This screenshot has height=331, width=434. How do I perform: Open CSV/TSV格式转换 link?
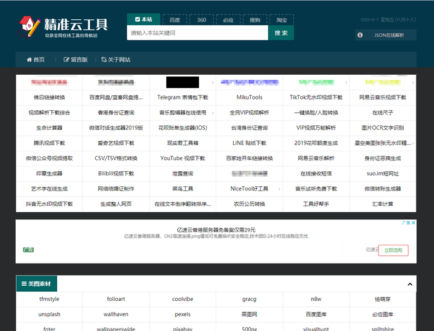coord(116,159)
